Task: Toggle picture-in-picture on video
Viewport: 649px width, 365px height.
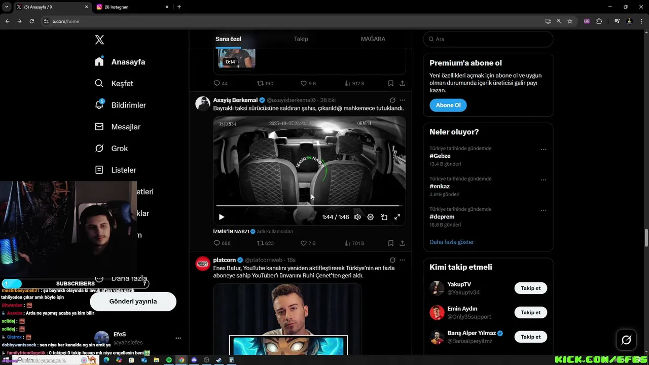Action: click(384, 217)
